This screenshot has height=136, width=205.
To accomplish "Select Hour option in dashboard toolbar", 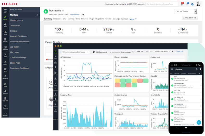I will pyautogui.click(x=151, y=51).
